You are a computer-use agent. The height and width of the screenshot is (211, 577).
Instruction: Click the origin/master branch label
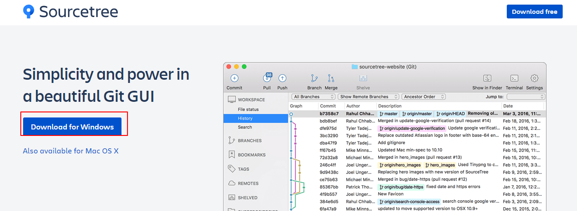[417, 113]
